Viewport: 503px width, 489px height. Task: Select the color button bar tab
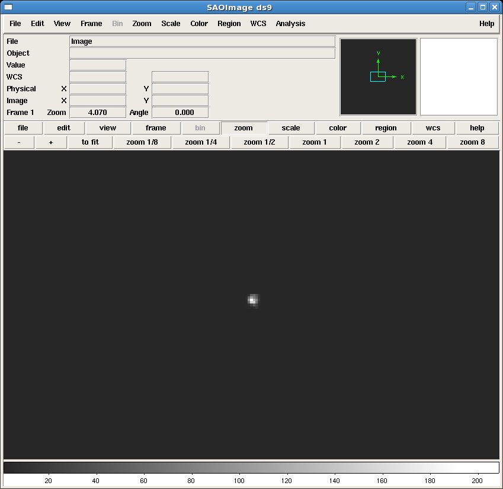pyautogui.click(x=338, y=128)
